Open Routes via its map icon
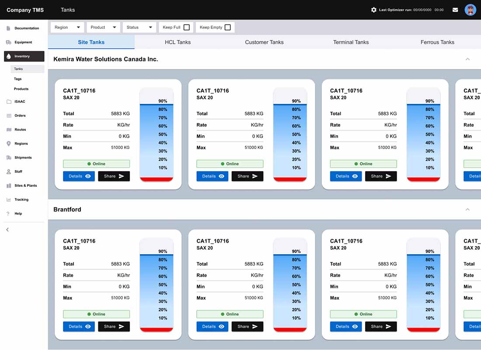 (x=9, y=130)
